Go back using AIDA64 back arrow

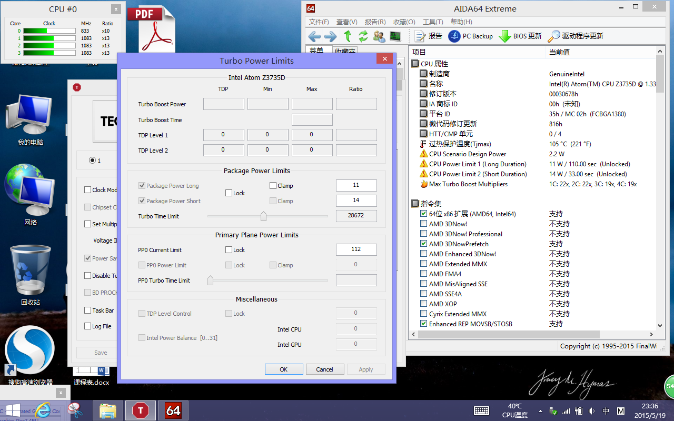[x=314, y=36]
